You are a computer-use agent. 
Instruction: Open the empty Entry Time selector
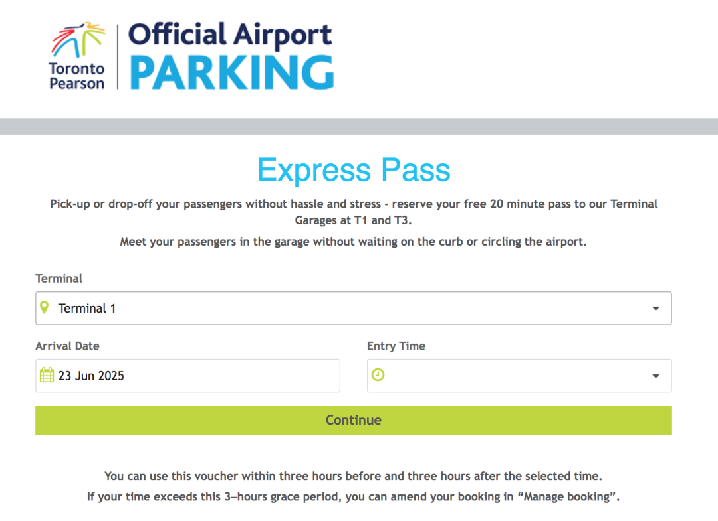pos(519,376)
